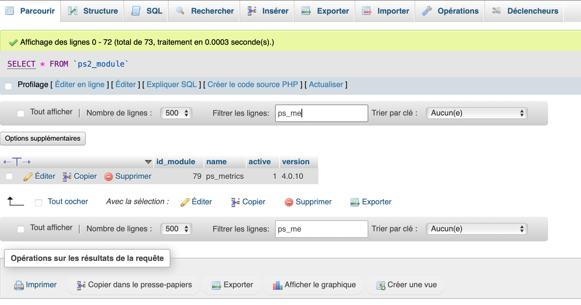Open the Insérer tab

pos(267,11)
